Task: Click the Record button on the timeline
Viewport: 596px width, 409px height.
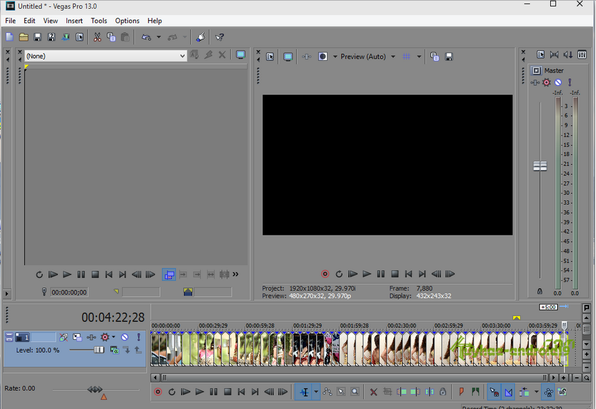Action: [157, 391]
